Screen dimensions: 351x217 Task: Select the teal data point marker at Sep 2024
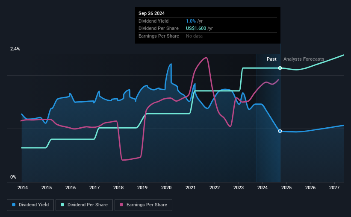point(280,68)
